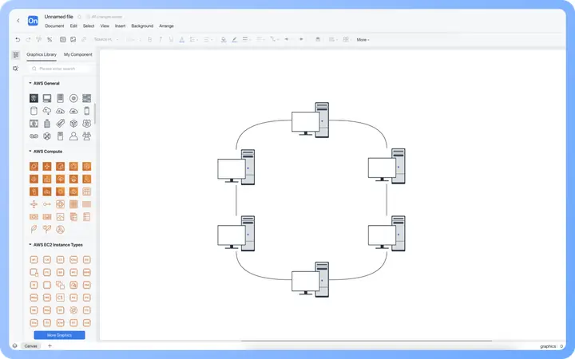Select first orange icon in AWS Compute

(34, 166)
